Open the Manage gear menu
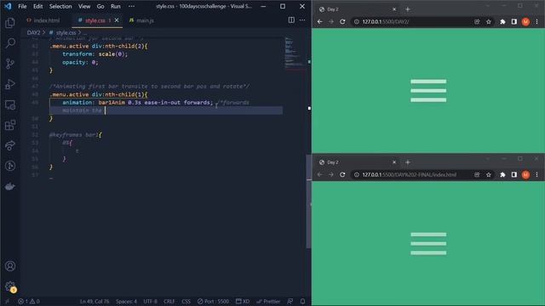Viewport: 545px width, 306px height. pyautogui.click(x=10, y=286)
